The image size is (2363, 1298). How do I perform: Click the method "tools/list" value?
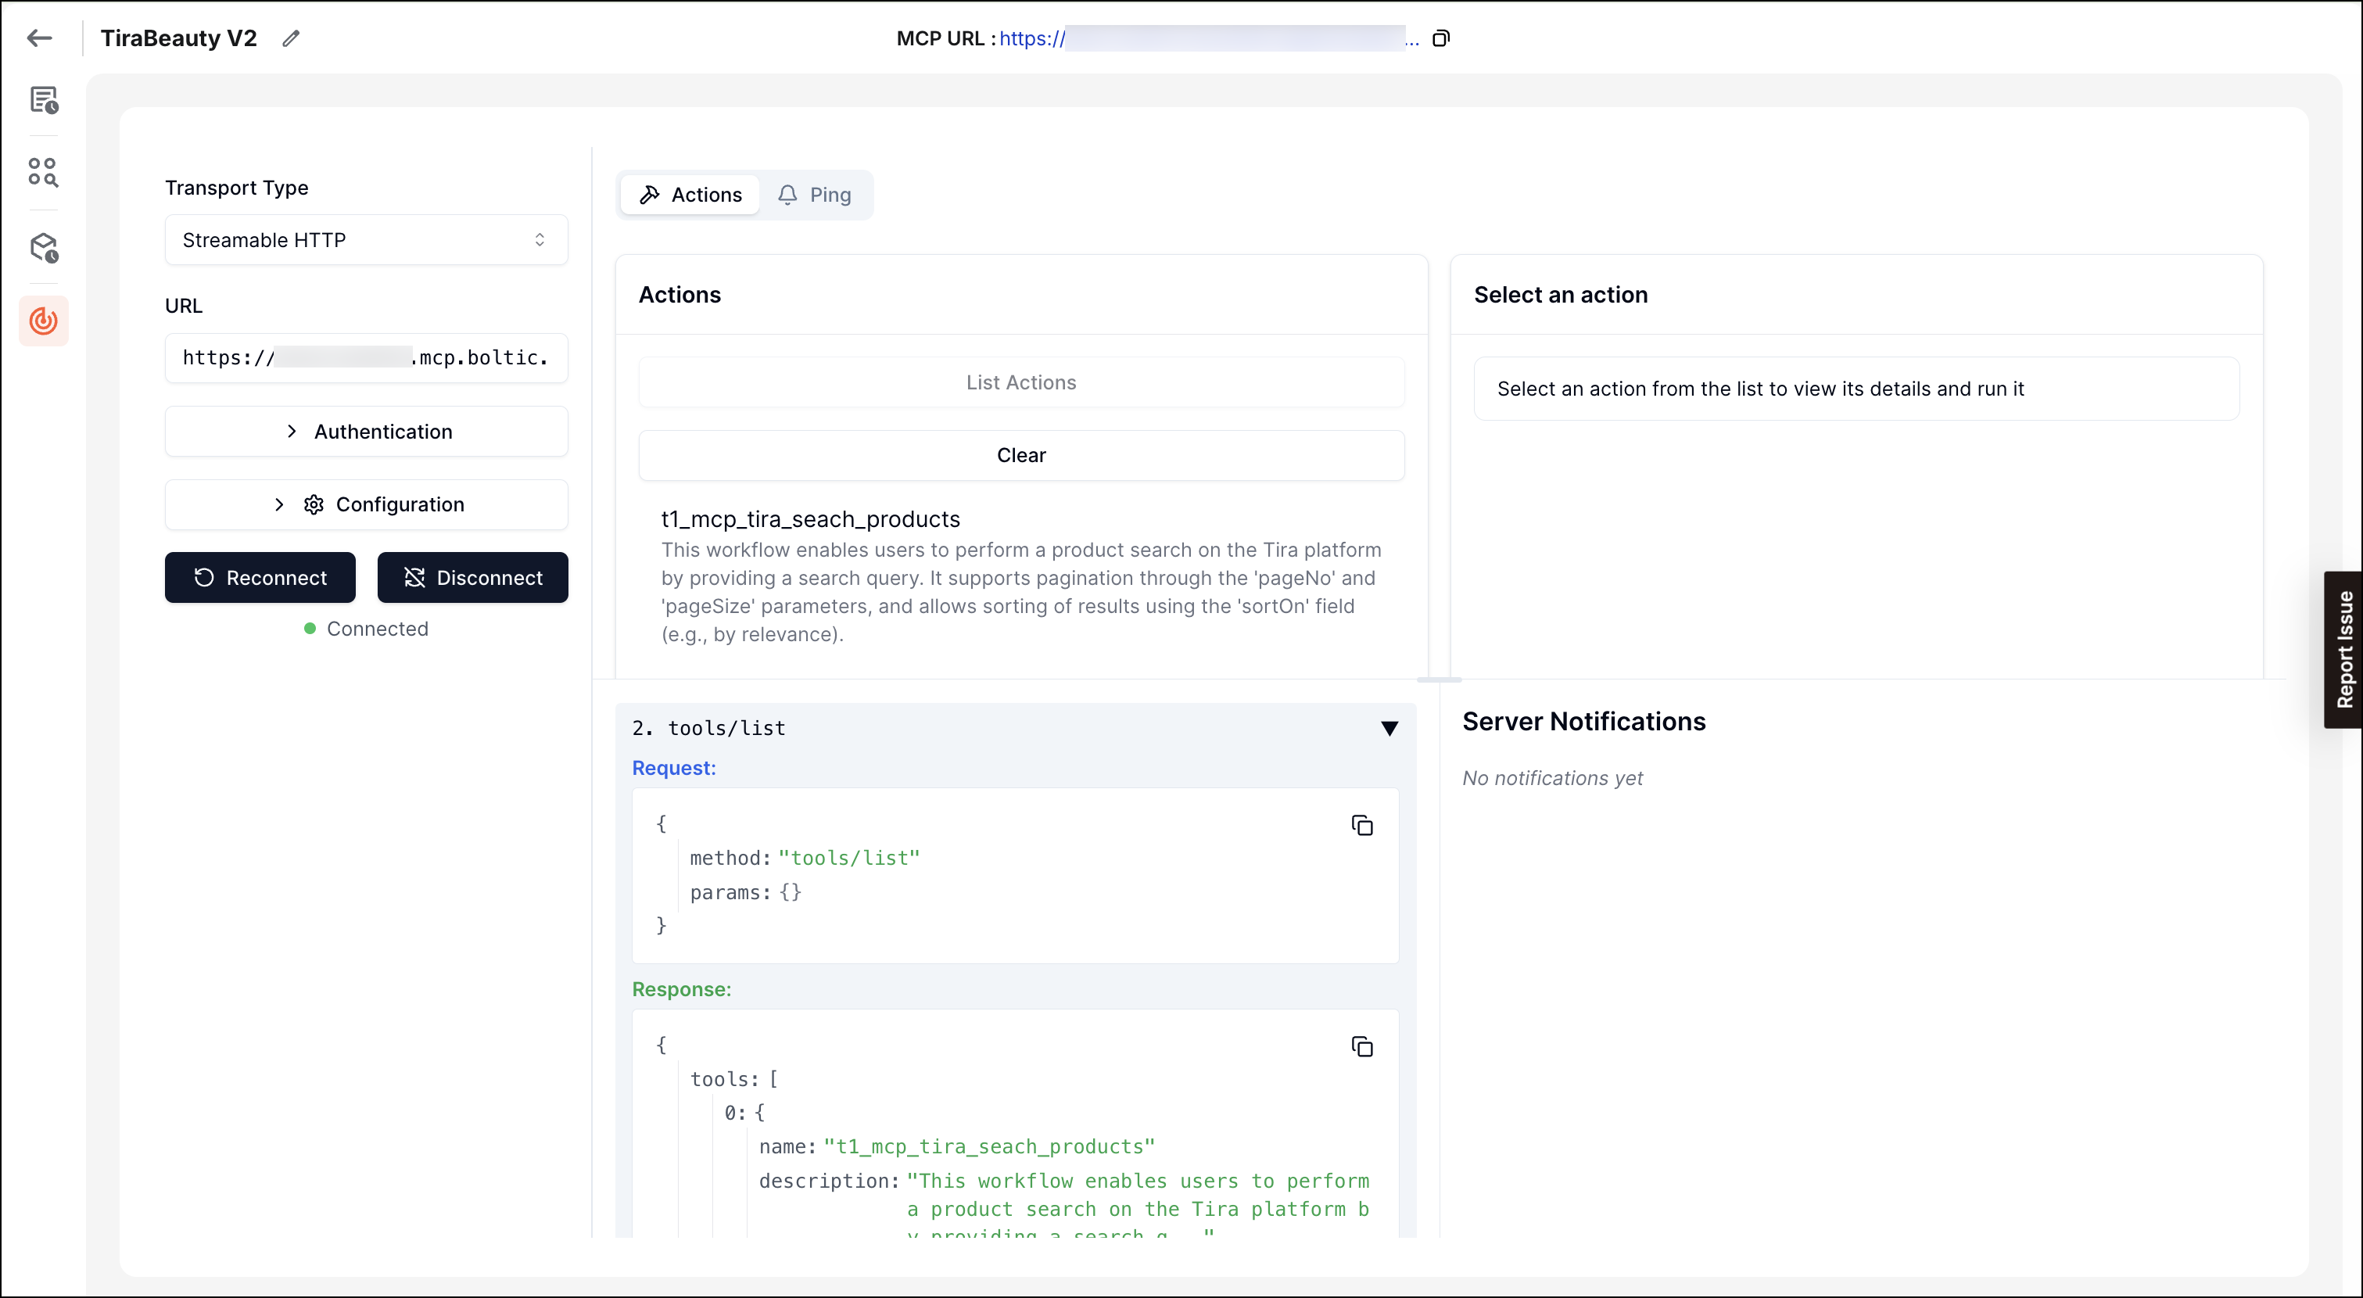click(x=848, y=858)
